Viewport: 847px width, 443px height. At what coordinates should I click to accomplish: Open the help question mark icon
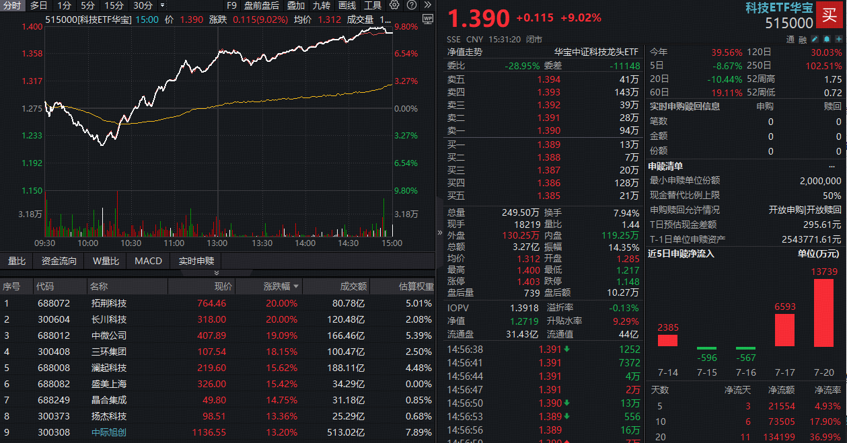412,5
